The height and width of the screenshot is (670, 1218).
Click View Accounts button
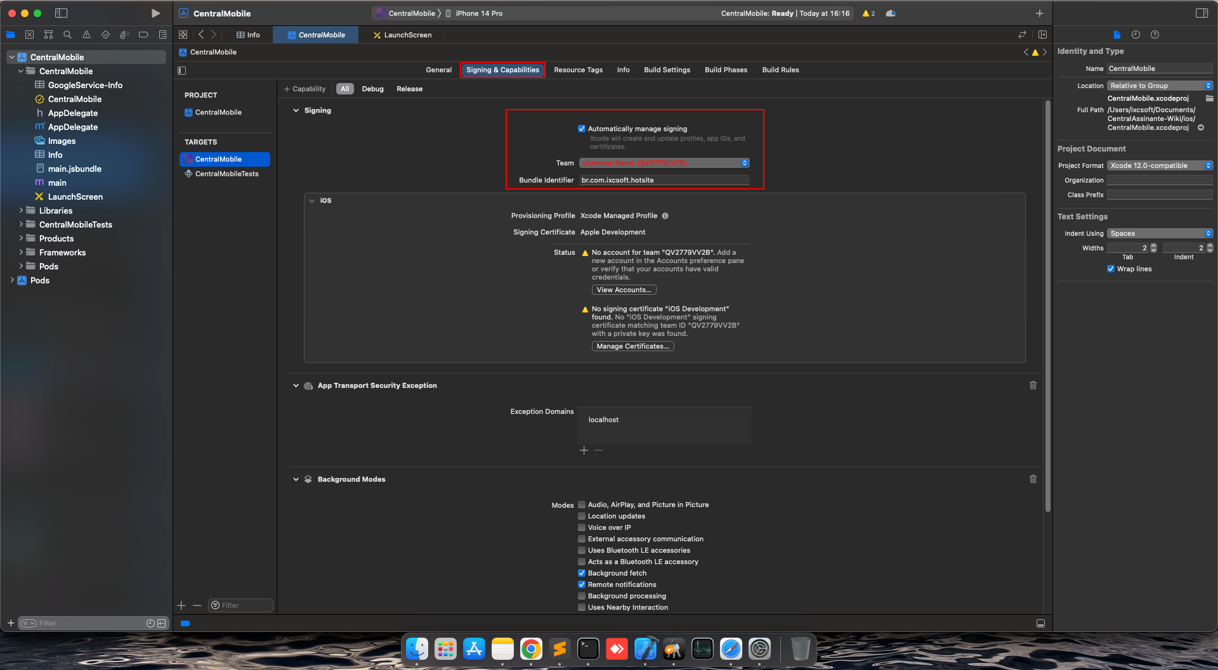[624, 290]
